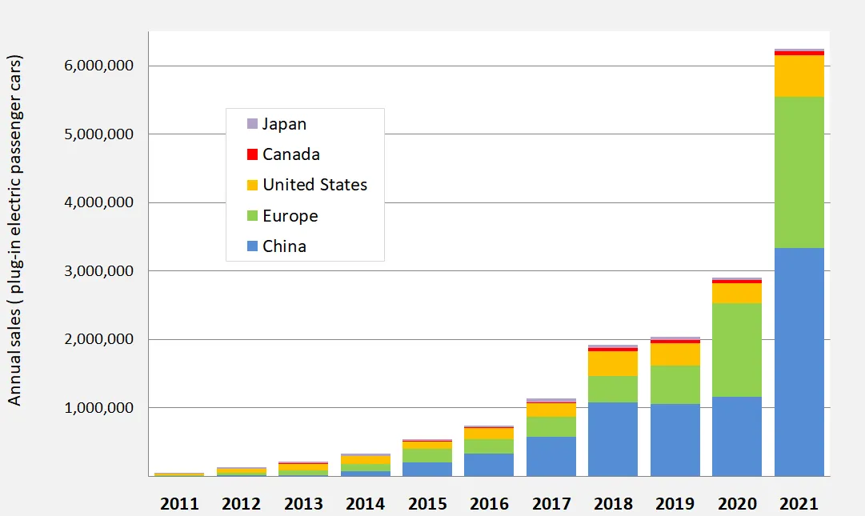This screenshot has width=865, height=516.
Task: Click the Japan legend color swatch
Action: click(x=252, y=123)
